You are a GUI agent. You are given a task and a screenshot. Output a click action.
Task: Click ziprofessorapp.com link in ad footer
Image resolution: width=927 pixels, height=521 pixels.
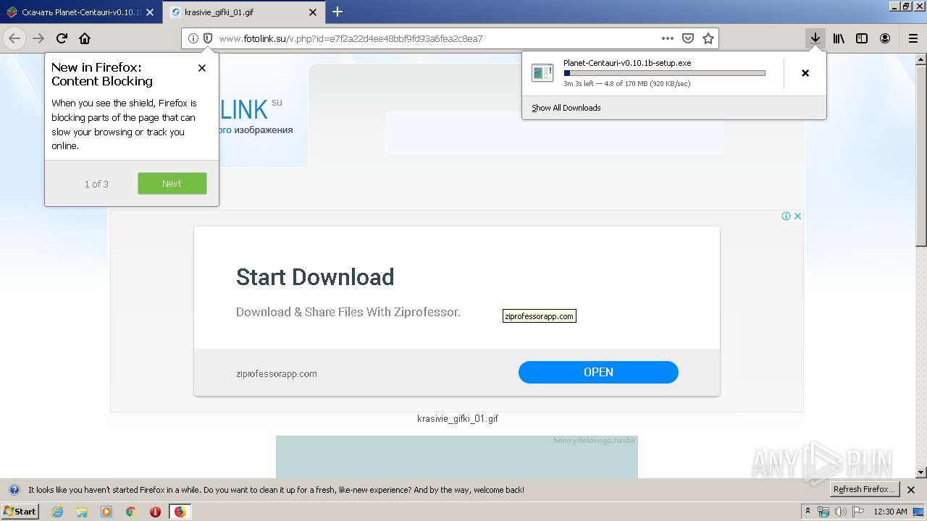pyautogui.click(x=277, y=373)
